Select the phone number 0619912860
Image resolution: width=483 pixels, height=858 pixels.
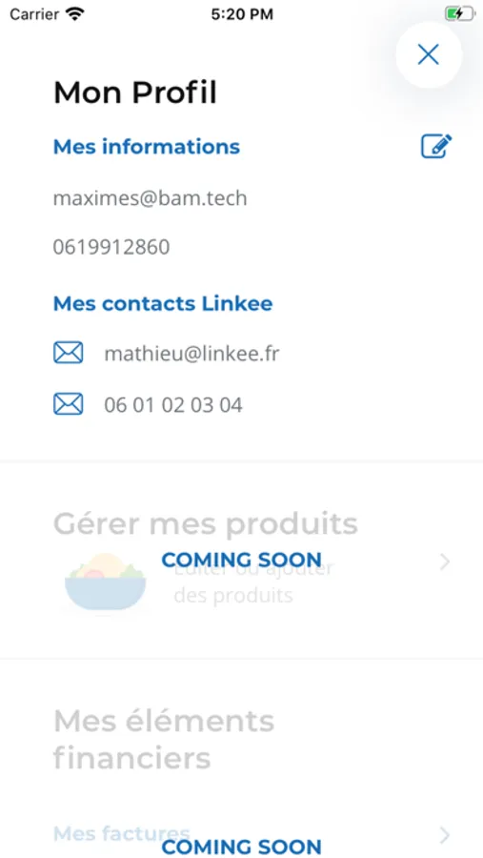click(x=111, y=247)
